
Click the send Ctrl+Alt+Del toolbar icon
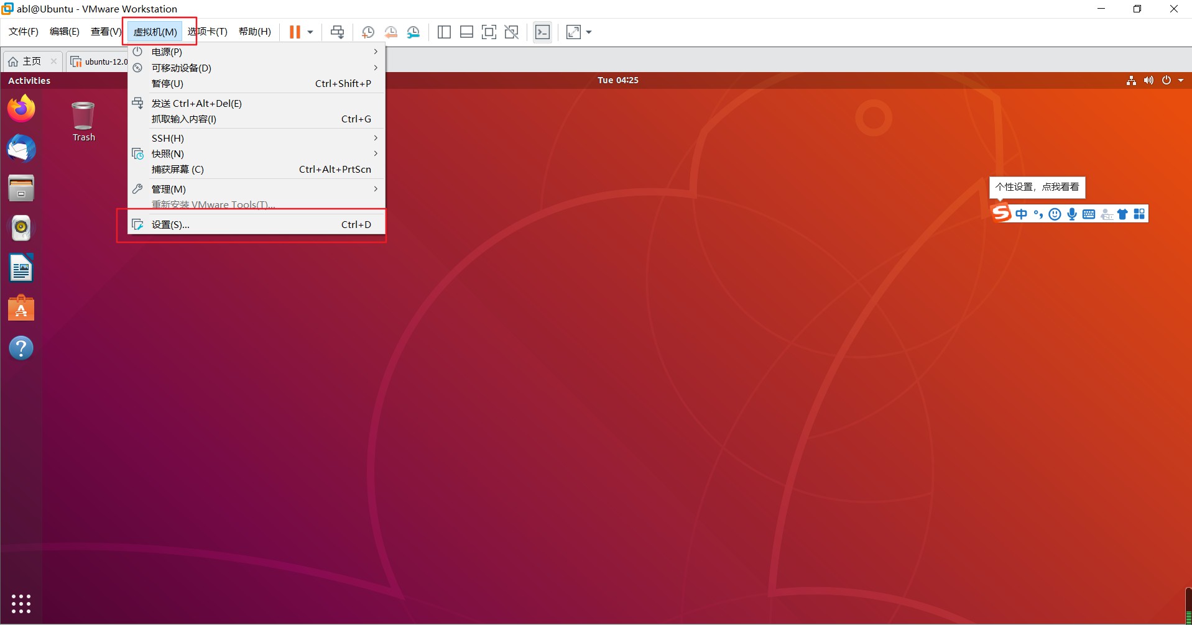tap(337, 32)
